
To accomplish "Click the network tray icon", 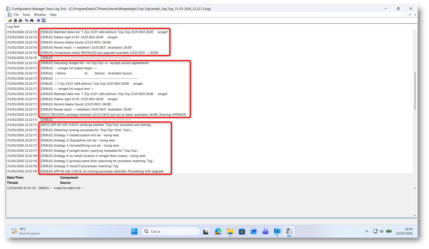I will [375, 231].
